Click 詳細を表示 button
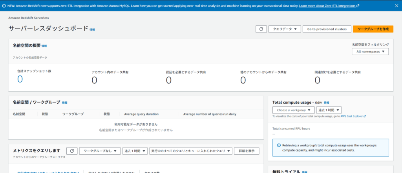Image resolution: width=402 pixels, height=173 pixels. 247,151
